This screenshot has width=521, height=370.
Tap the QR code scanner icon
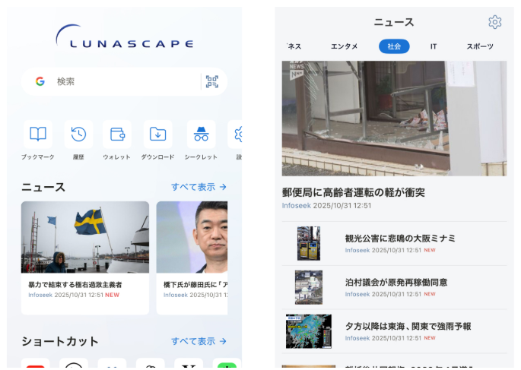point(212,81)
